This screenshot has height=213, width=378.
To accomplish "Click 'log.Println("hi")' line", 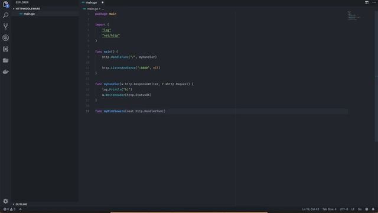I will coord(117,89).
